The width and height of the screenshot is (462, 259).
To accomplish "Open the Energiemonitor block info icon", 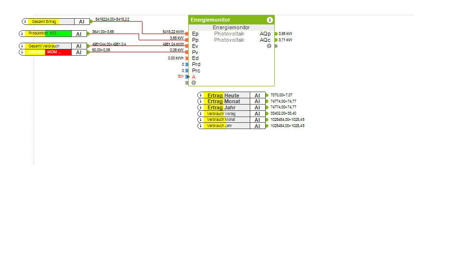I will pyautogui.click(x=269, y=20).
